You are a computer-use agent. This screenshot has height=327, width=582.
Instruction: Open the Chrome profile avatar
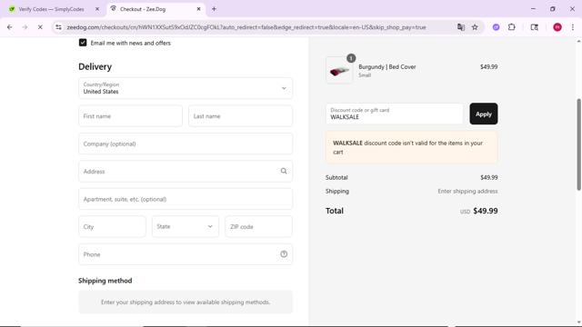557,27
